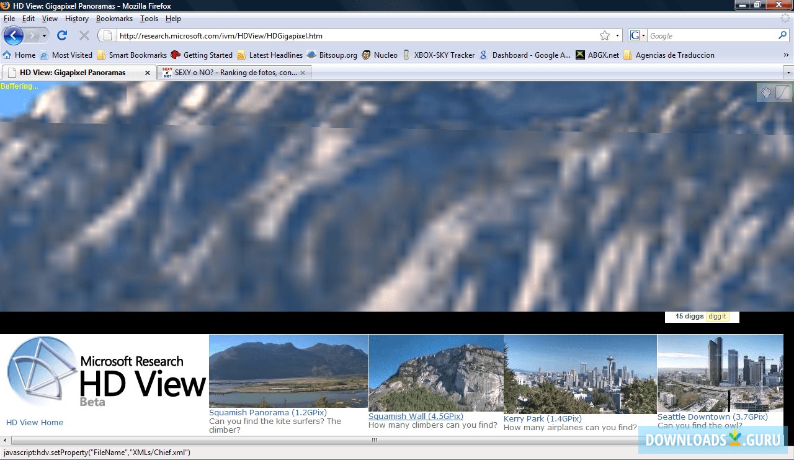This screenshot has height=460, width=794.
Task: Open the Seattle Downtown (3.7GPix) link
Action: [713, 417]
